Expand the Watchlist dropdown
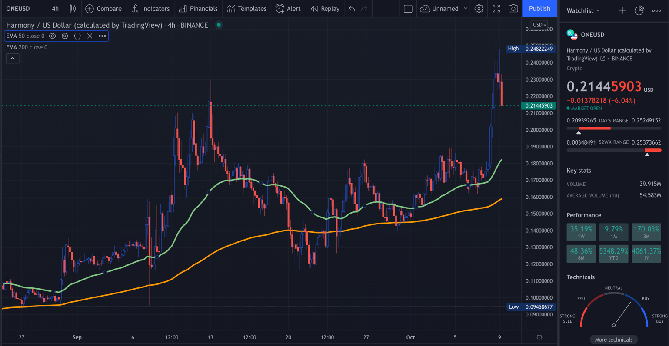 [583, 10]
